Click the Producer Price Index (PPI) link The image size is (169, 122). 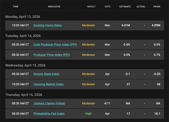point(52,55)
